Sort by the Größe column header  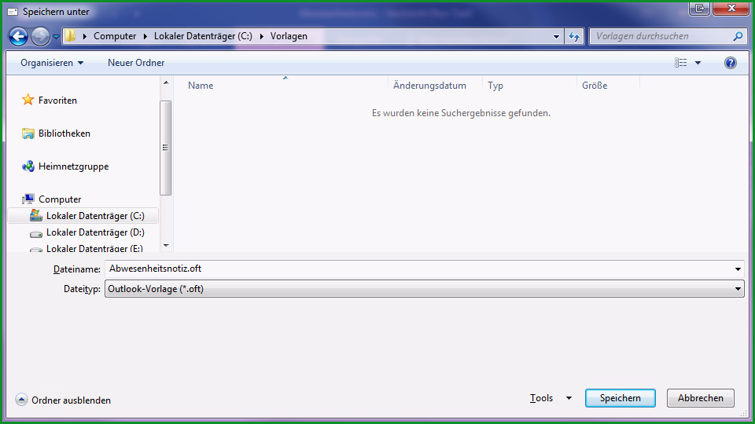pos(595,85)
